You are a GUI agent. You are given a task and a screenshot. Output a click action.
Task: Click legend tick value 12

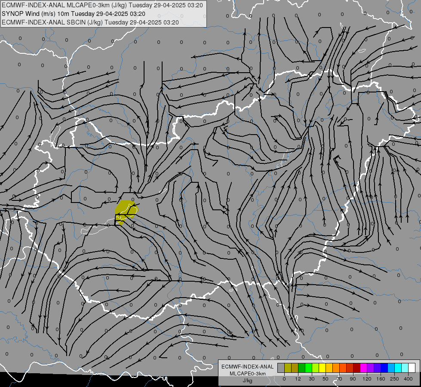[x=298, y=379]
